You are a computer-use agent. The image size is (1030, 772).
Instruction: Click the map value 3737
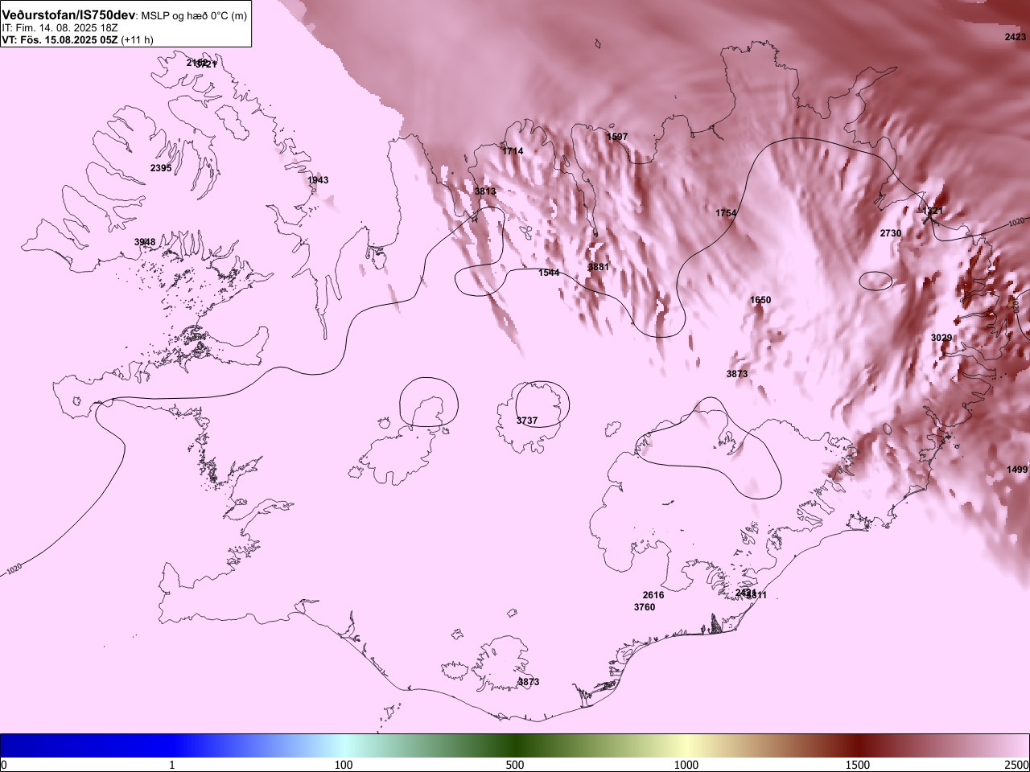tap(527, 421)
